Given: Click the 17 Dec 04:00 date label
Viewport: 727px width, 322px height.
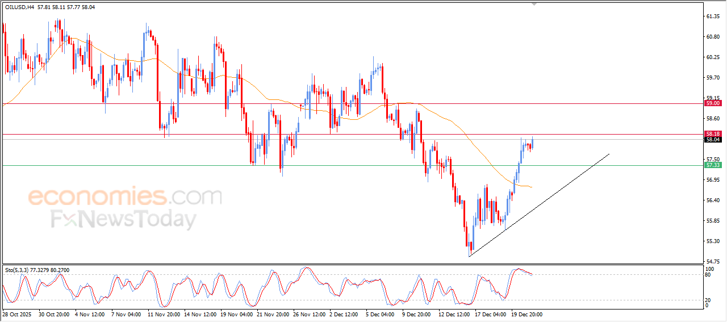Looking at the screenshot, I should click(491, 313).
